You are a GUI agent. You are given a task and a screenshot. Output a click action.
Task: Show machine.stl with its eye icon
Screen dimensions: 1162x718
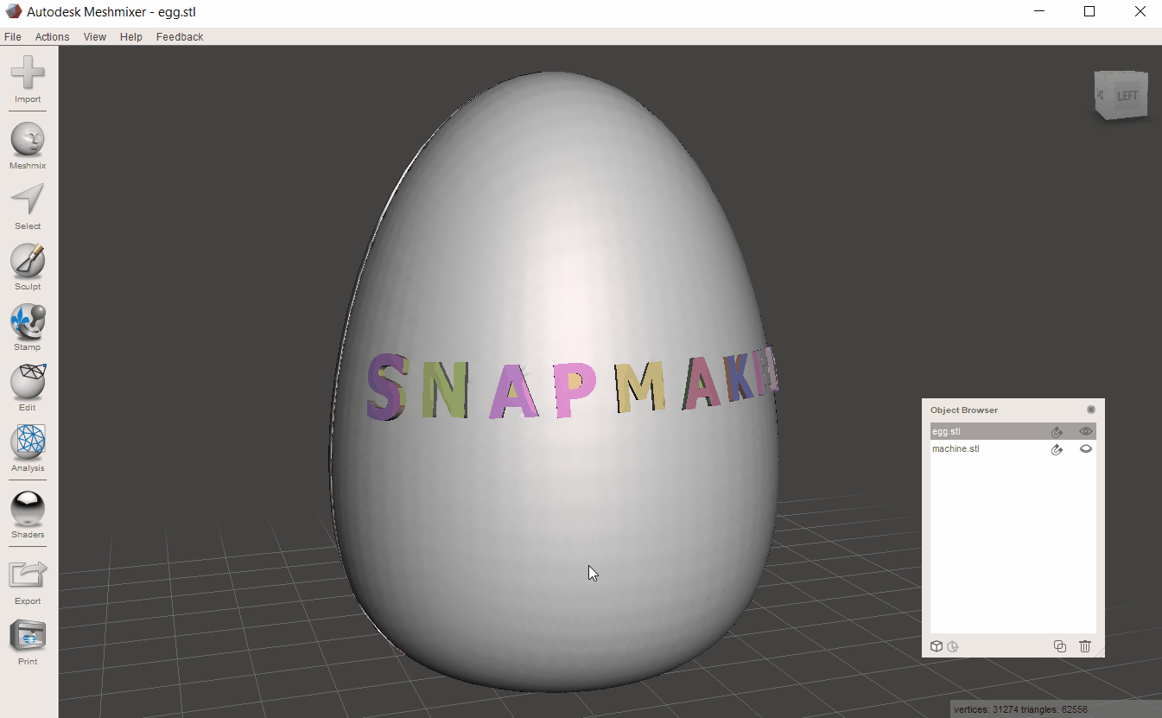pyautogui.click(x=1086, y=449)
